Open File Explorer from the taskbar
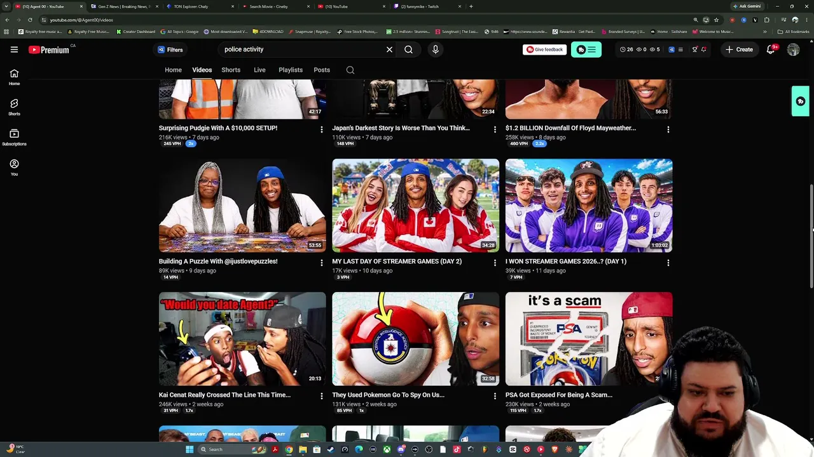The image size is (814, 457). click(303, 449)
